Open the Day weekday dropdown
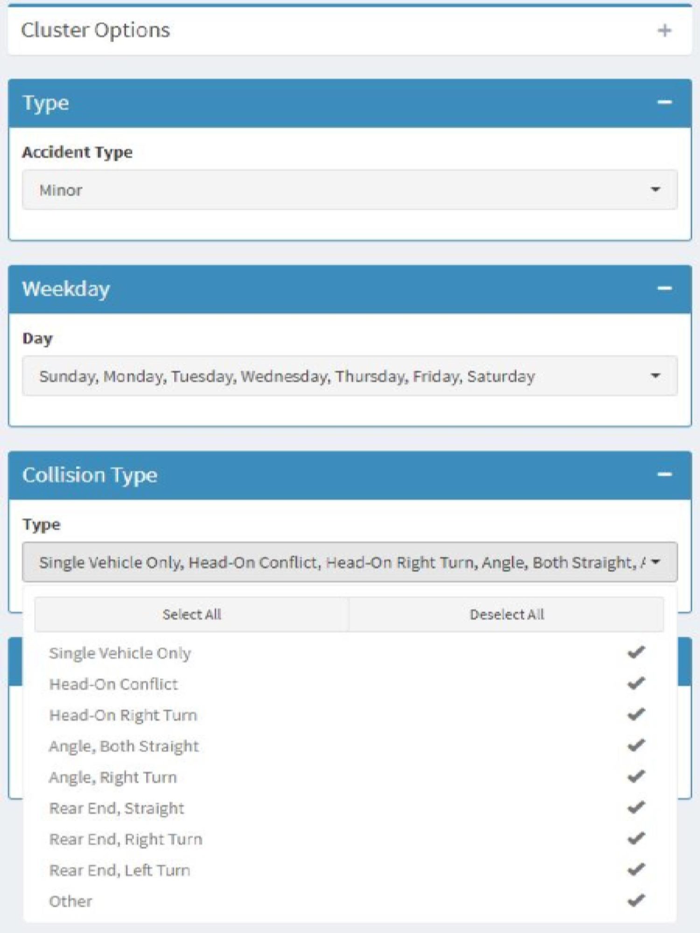The width and height of the screenshot is (700, 933). click(350, 376)
